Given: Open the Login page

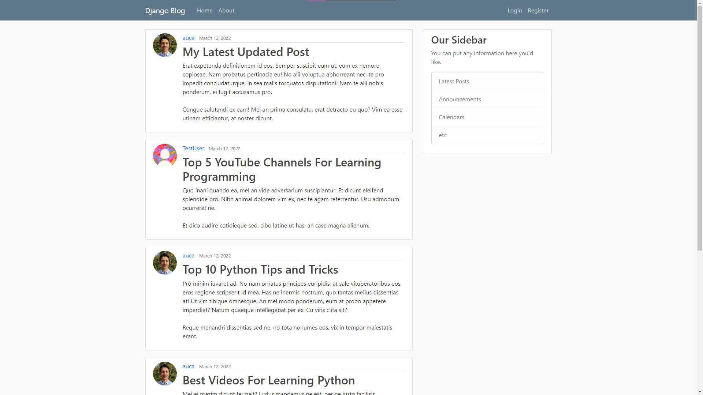Looking at the screenshot, I should pos(514,11).
